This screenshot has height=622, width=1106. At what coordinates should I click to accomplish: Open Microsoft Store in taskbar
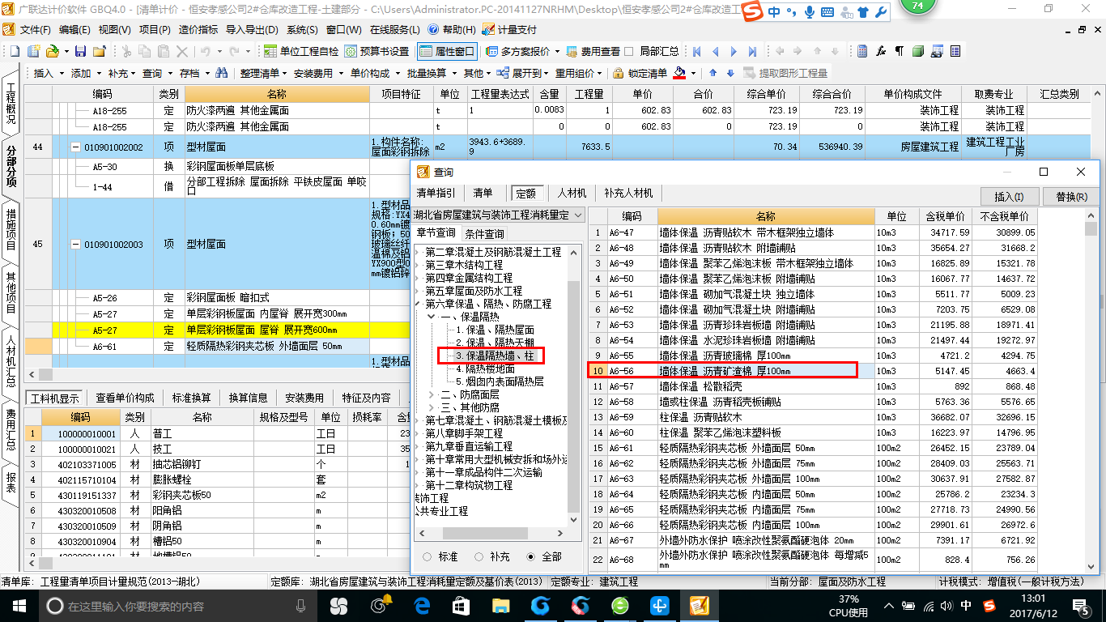point(461,605)
